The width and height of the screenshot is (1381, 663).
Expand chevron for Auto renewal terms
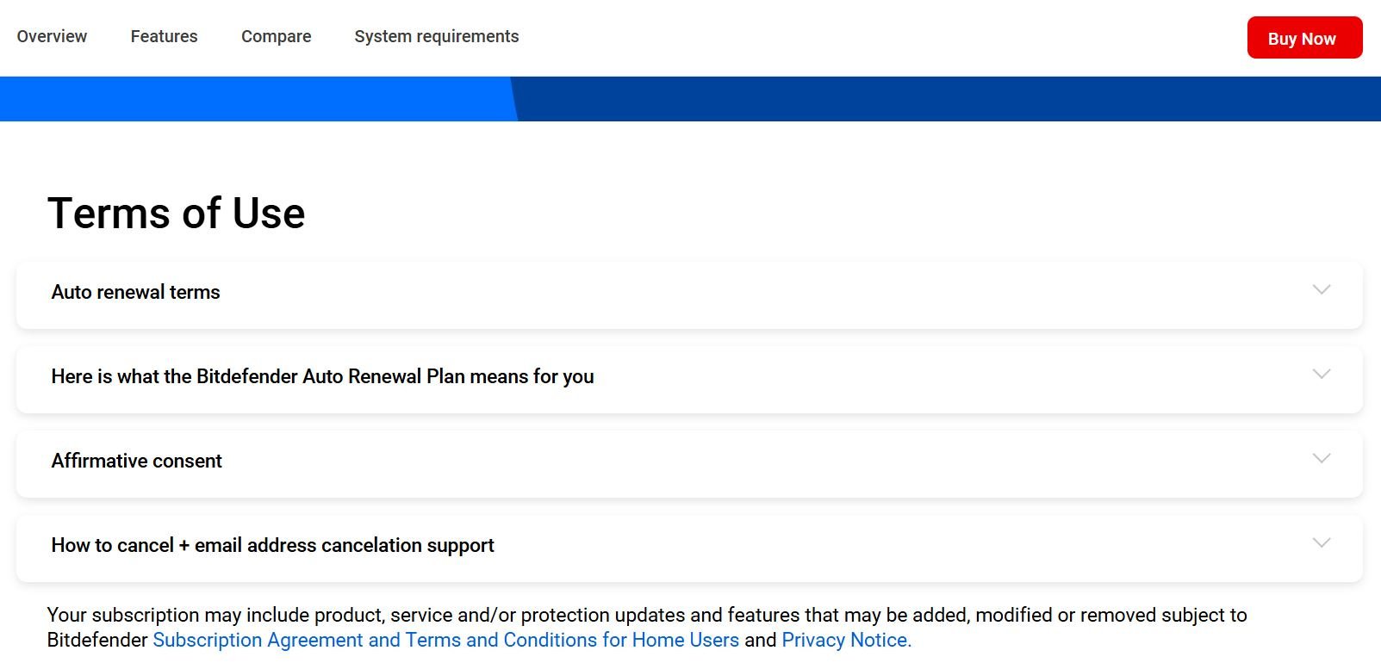tap(1322, 289)
